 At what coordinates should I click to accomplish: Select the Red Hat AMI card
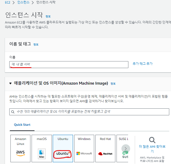pos(105,148)
